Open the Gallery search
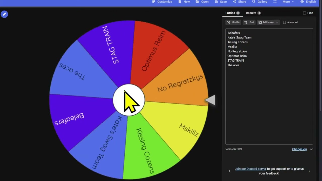 pyautogui.click(x=260, y=2)
